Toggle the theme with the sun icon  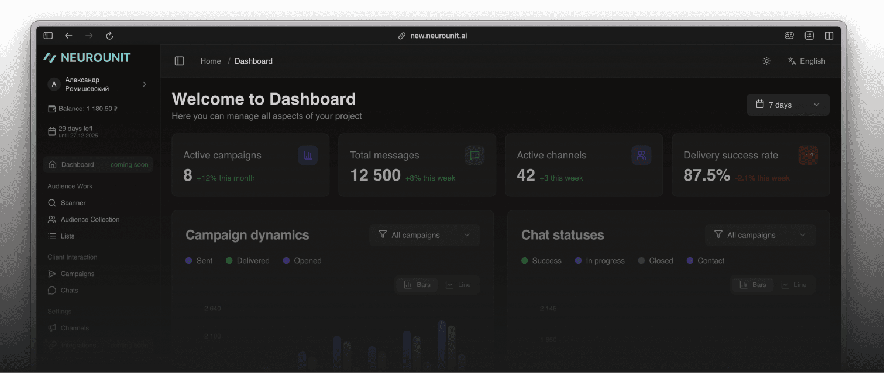(766, 60)
